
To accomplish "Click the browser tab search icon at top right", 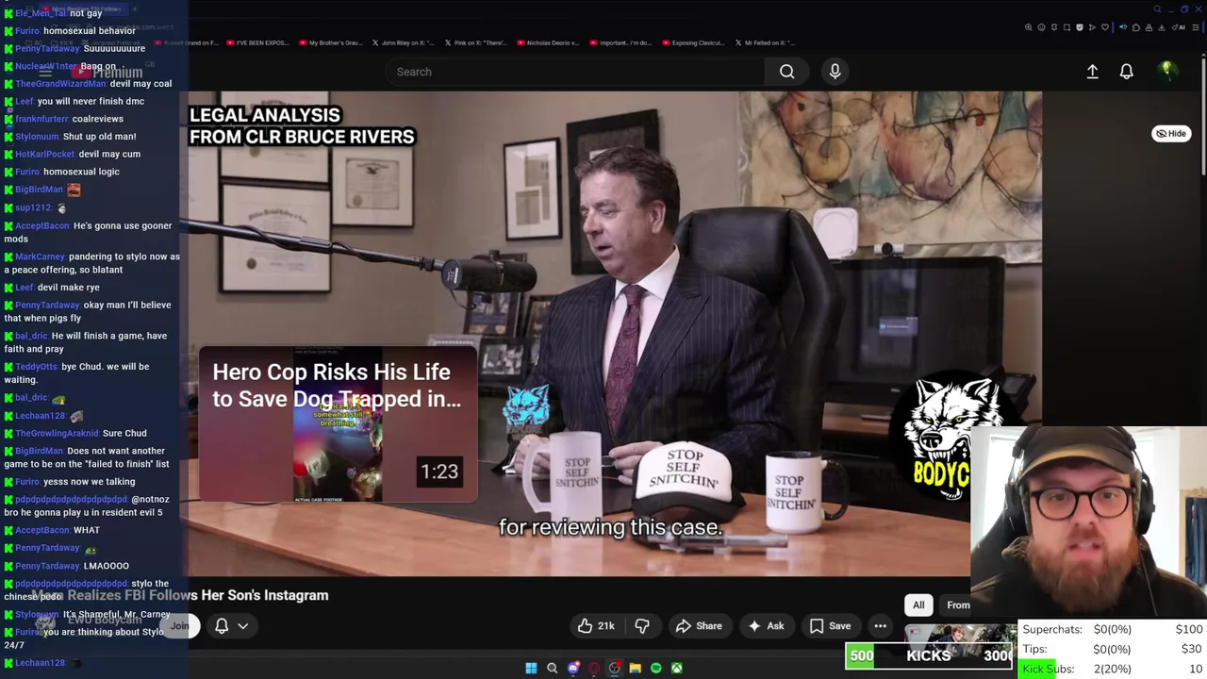I will pyautogui.click(x=1157, y=9).
